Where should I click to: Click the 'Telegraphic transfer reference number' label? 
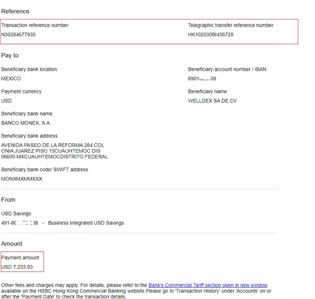pyautogui.click(x=230, y=25)
